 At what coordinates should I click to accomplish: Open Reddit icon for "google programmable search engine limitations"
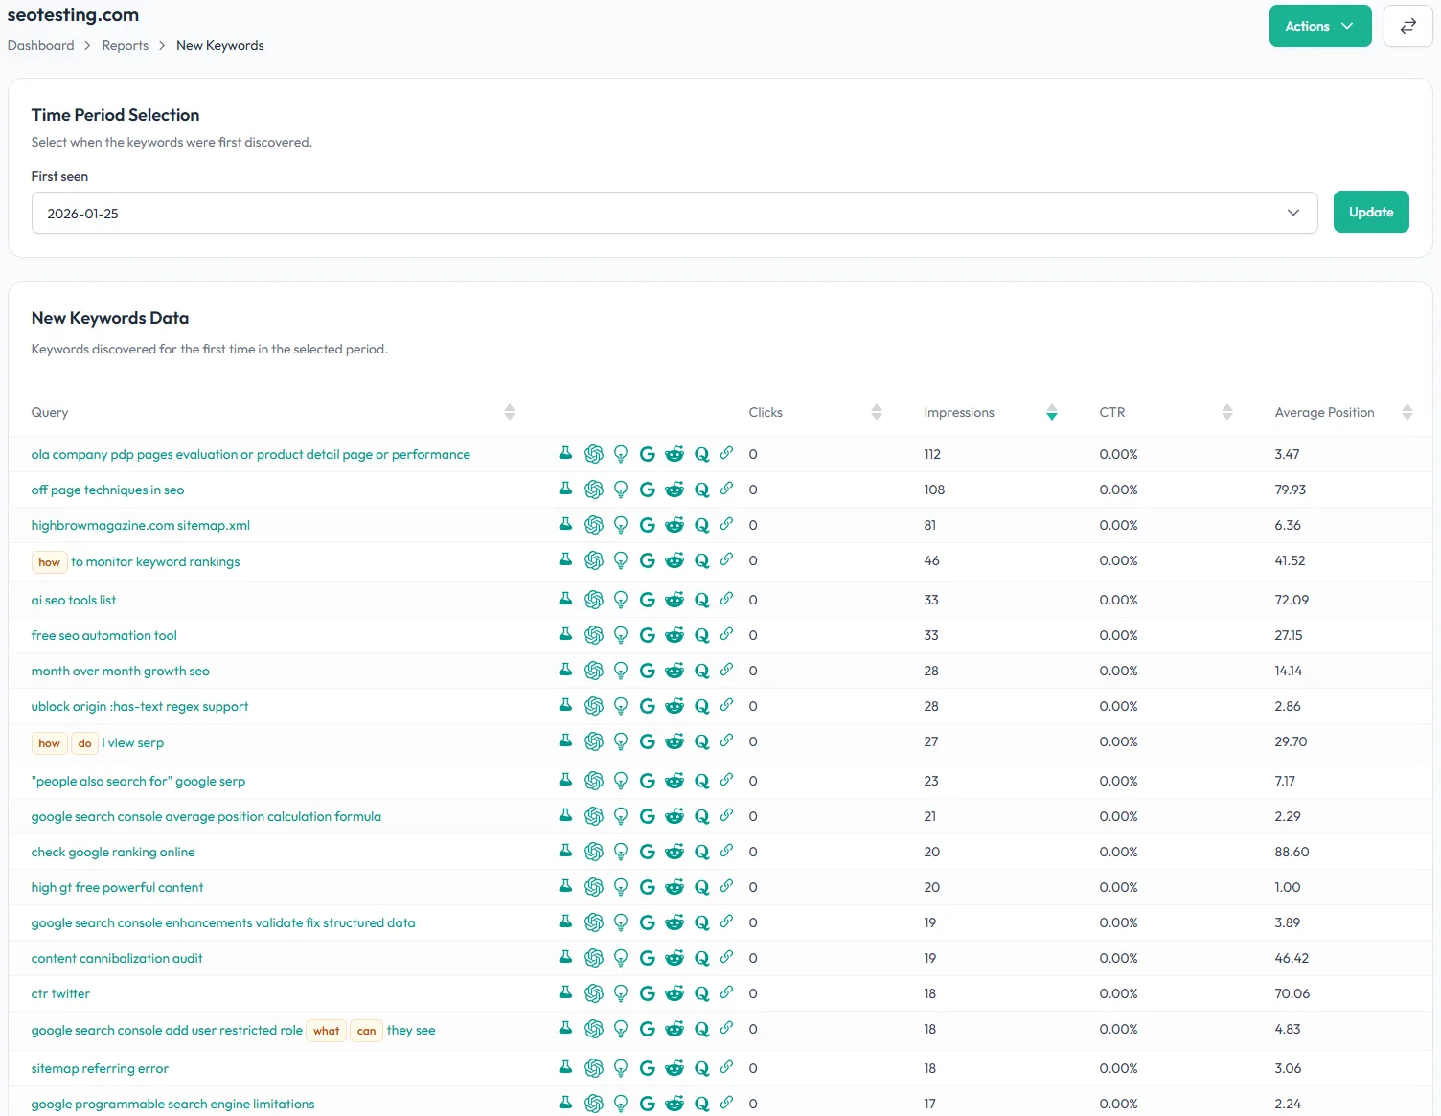pos(675,1103)
